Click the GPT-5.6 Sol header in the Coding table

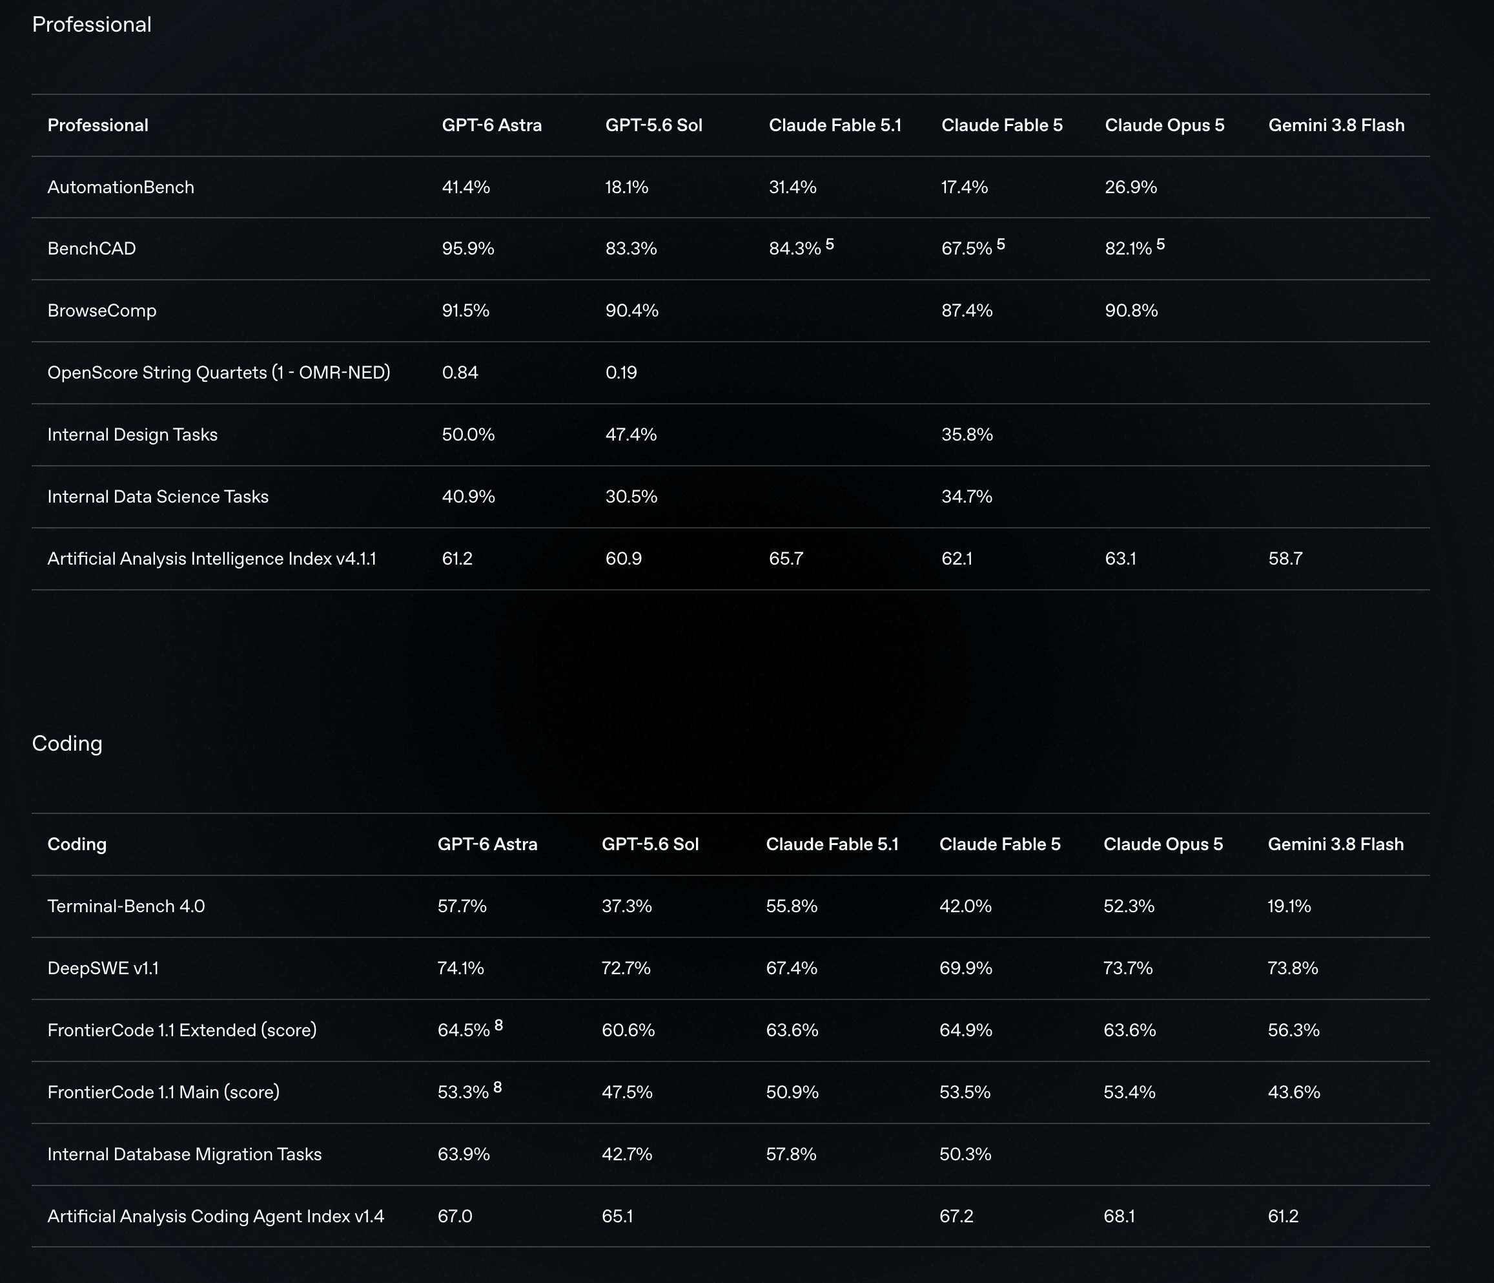click(x=650, y=844)
